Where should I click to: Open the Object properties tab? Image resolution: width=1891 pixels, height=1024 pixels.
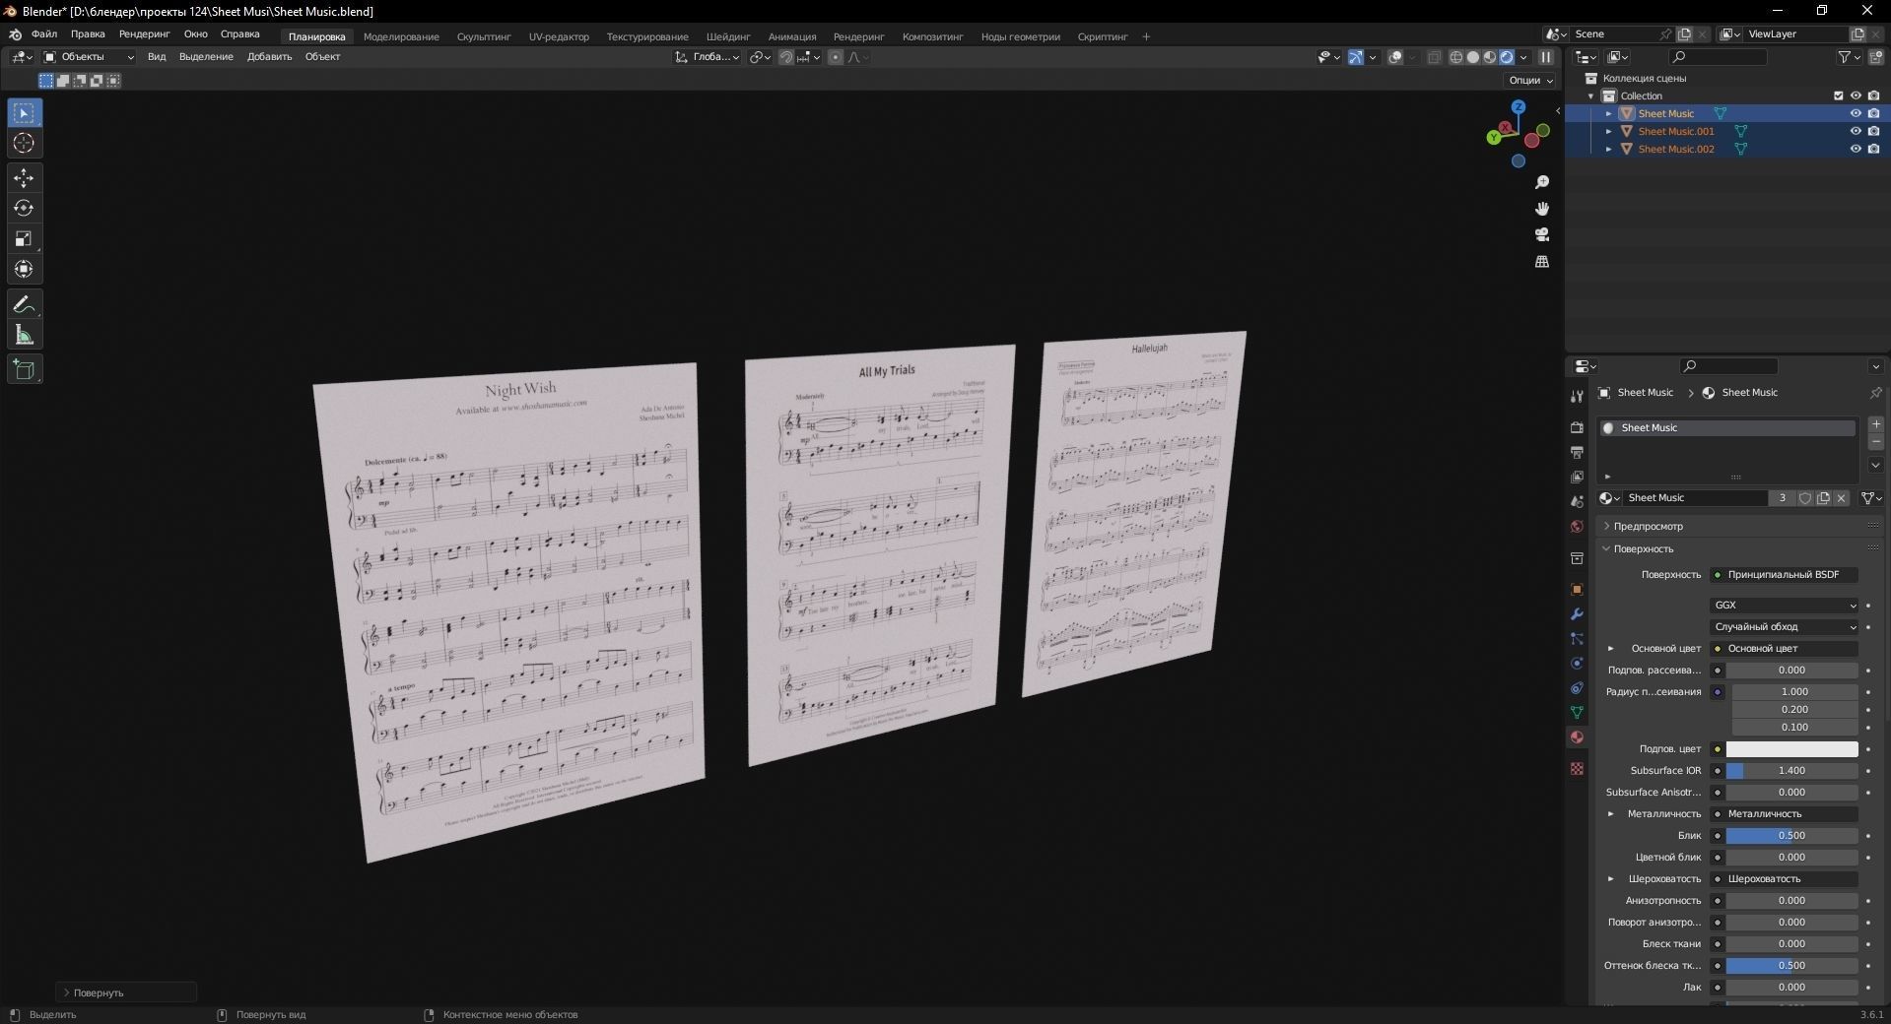coord(1577,590)
